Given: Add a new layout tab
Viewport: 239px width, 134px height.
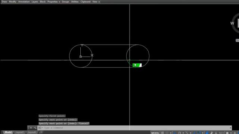Looking at the screenshot, I should coord(41,132).
